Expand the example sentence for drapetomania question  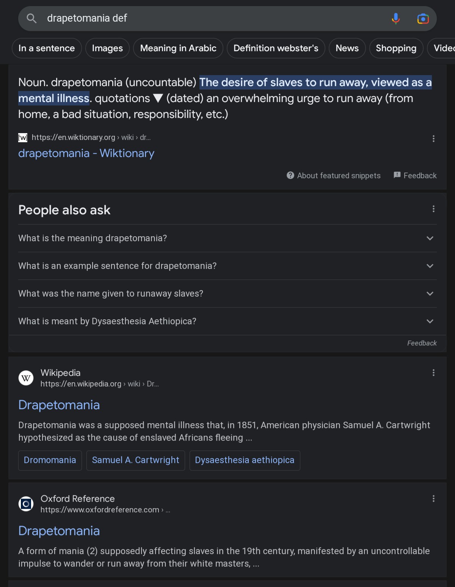(227, 266)
